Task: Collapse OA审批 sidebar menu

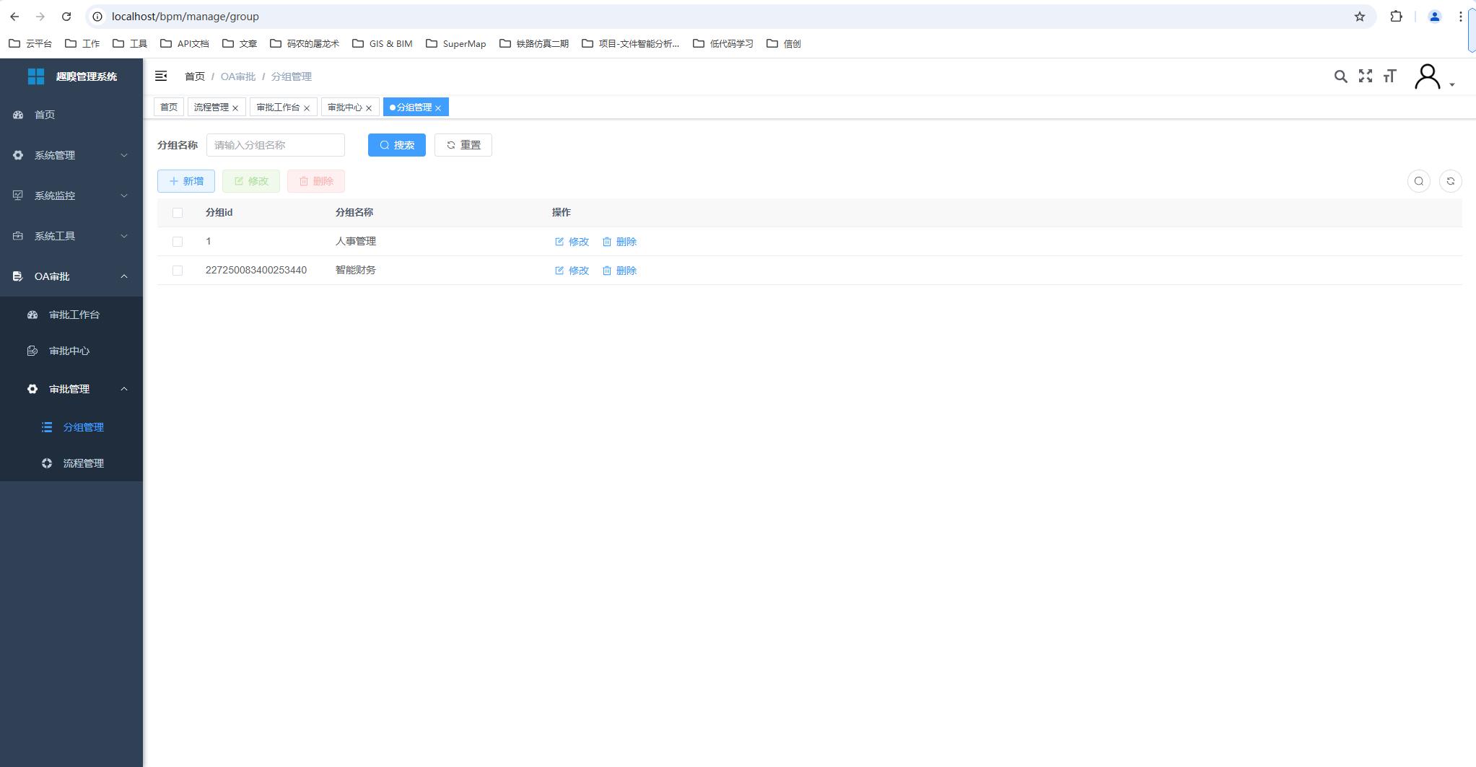Action: coord(71,276)
